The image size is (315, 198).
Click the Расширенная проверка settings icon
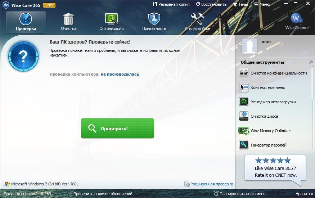(x=187, y=184)
